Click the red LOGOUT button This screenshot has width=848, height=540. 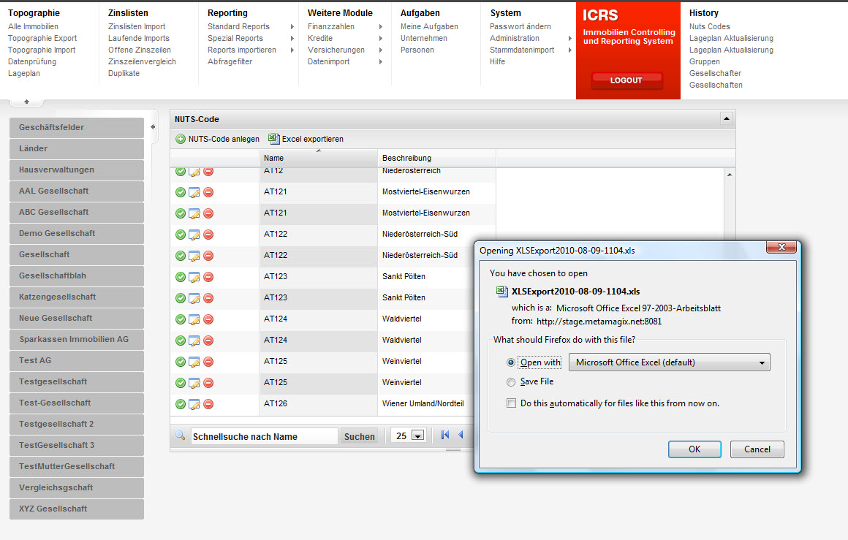click(626, 80)
